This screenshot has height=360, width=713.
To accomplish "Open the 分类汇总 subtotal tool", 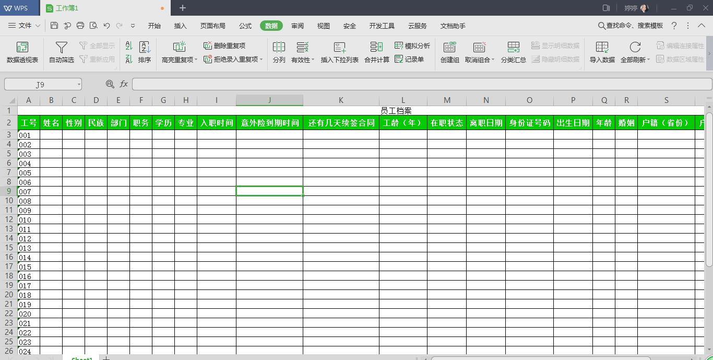I will coord(513,51).
